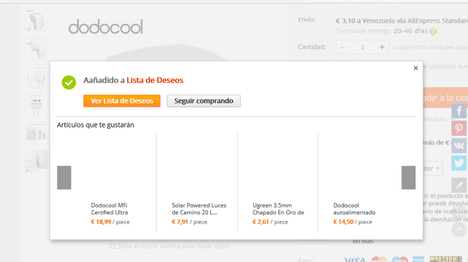Click the VISA payment logo
This screenshot has width=468, height=262.
pyautogui.click(x=354, y=259)
